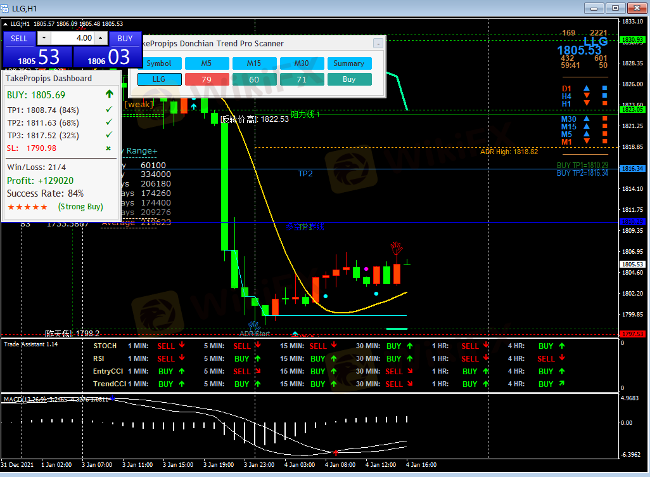The width and height of the screenshot is (650, 477).
Task: Click the green Buy summary cell
Action: tap(349, 79)
